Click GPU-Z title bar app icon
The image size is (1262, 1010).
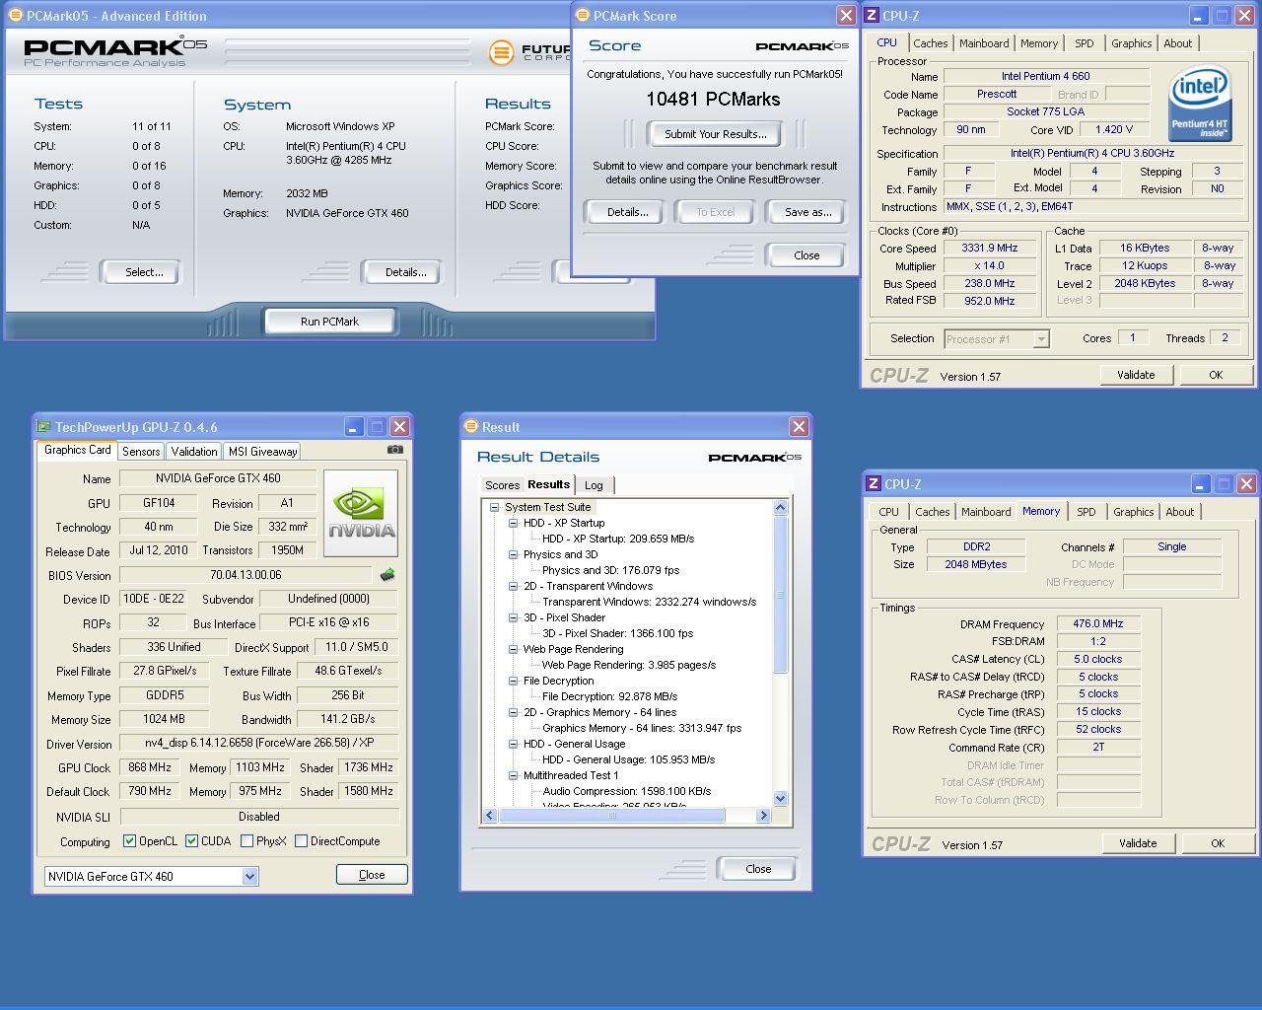pos(43,426)
